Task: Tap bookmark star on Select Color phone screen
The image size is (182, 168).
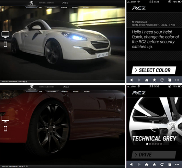Action: tap(155, 80)
